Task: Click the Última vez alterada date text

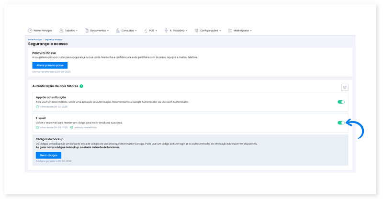Action: (x=51, y=72)
